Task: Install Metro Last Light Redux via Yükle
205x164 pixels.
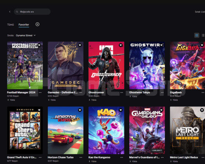Action: [x=174, y=161]
